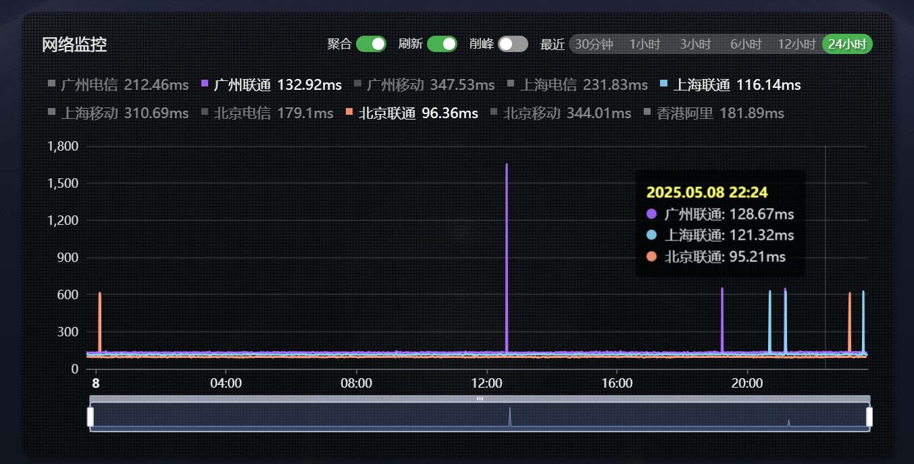Hide the 上海联通 blue series
This screenshot has height=464, width=914.
730,85
